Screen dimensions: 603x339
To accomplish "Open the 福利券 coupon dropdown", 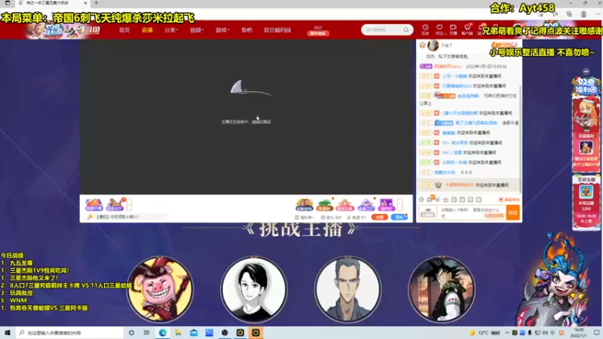I will tap(305, 218).
